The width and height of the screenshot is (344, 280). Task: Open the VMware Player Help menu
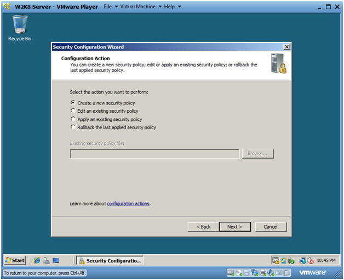click(172, 7)
